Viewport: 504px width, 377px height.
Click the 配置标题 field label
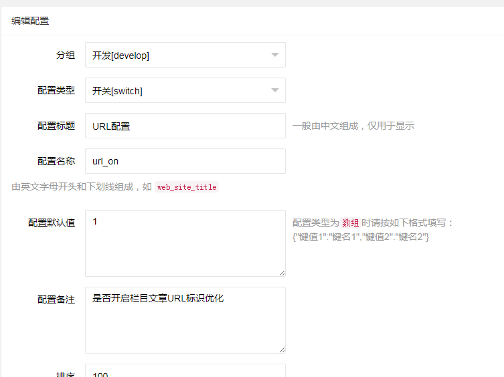pyautogui.click(x=56, y=126)
